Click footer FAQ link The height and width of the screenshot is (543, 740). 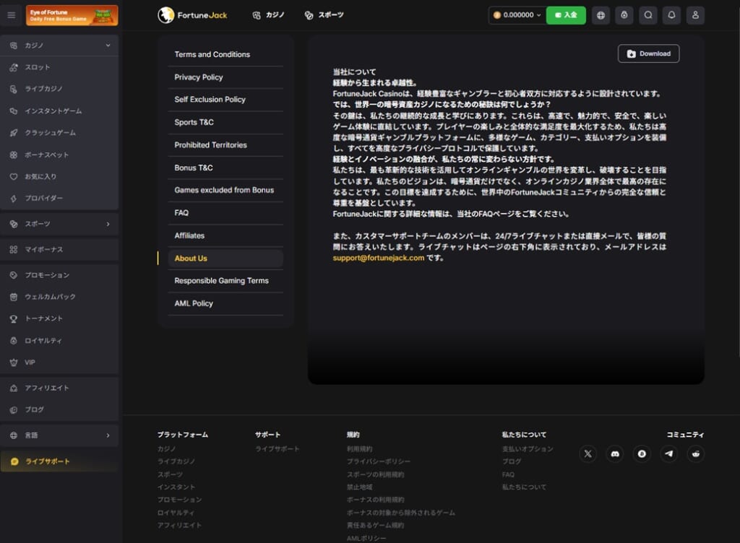[x=508, y=474]
